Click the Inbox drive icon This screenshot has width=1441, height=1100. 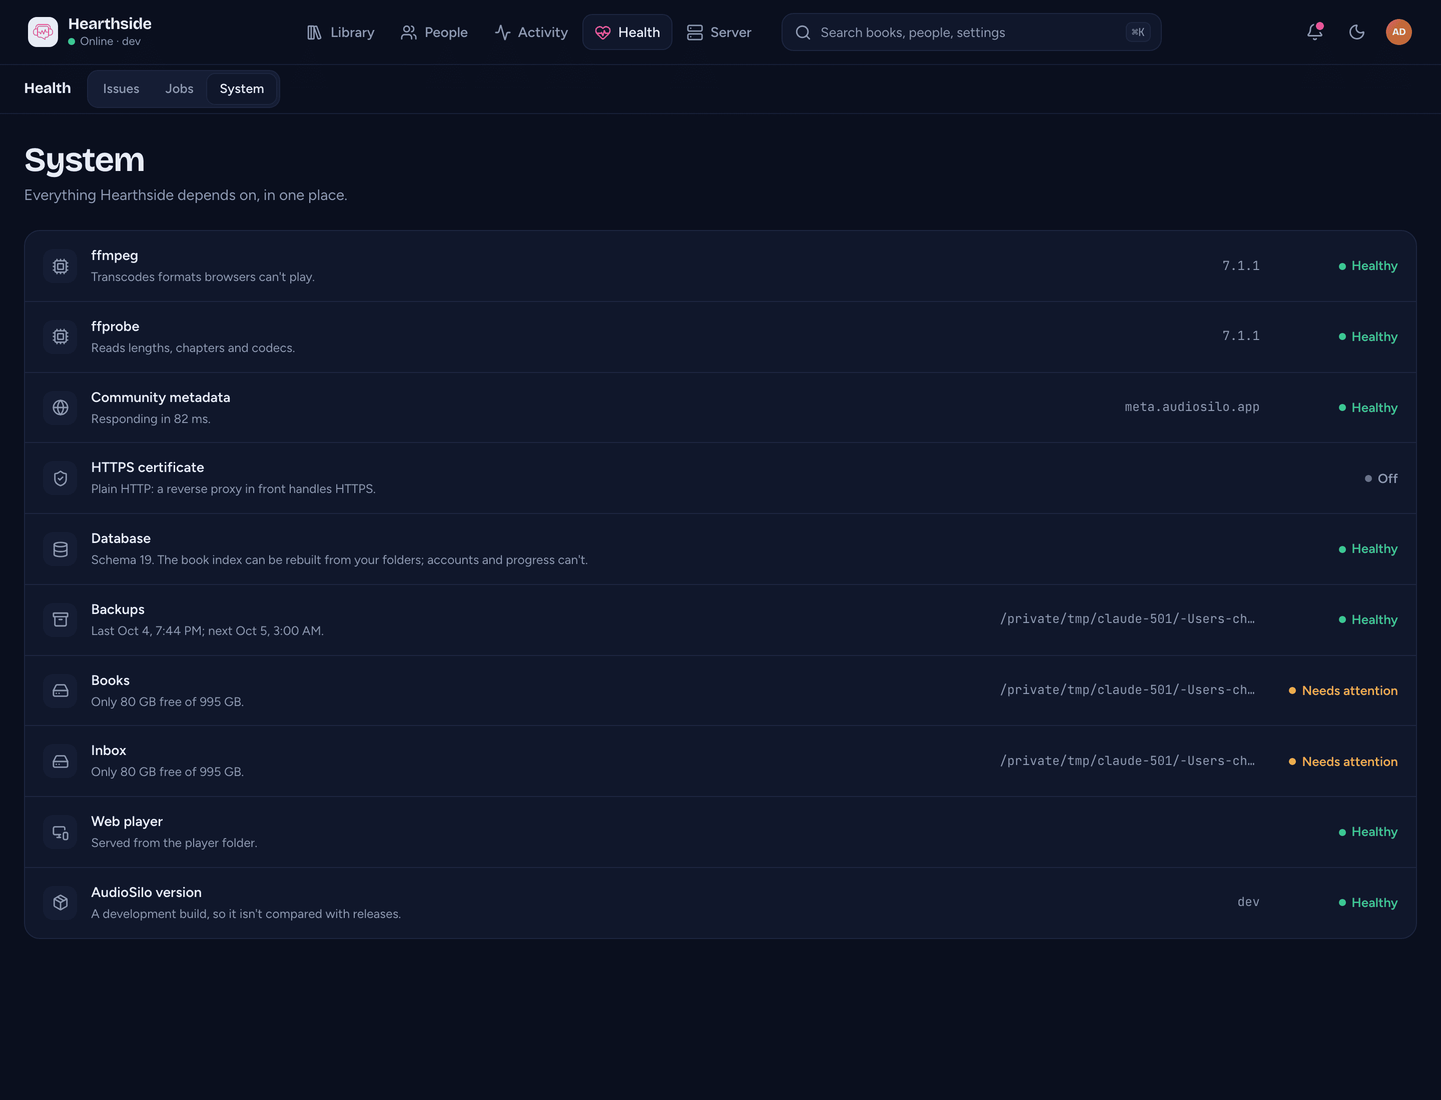tap(60, 761)
